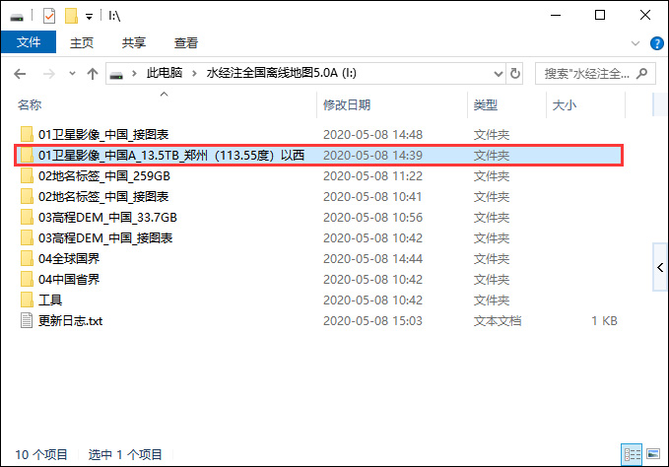Viewport: 669px width, 467px height.
Task: Switch to the 查看 ribbon tab
Action: 186,42
